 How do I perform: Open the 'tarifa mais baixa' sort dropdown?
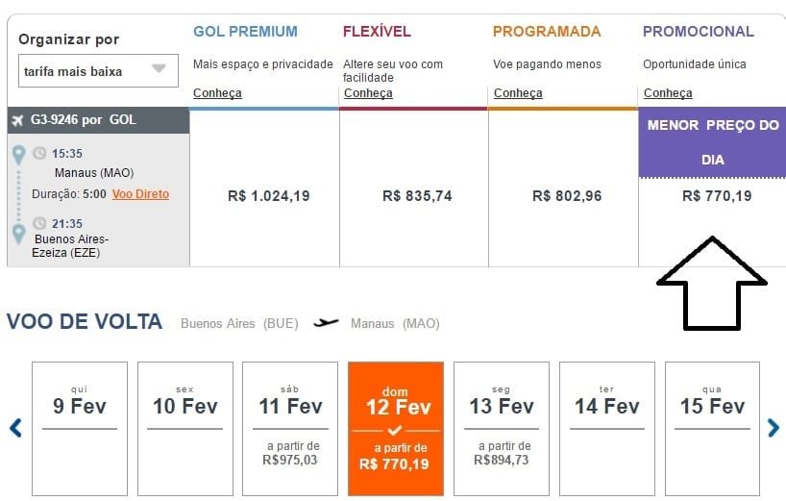pyautogui.click(x=98, y=71)
